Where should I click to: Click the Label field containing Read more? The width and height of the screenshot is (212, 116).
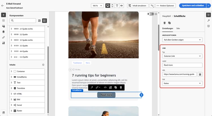(x=182, y=65)
